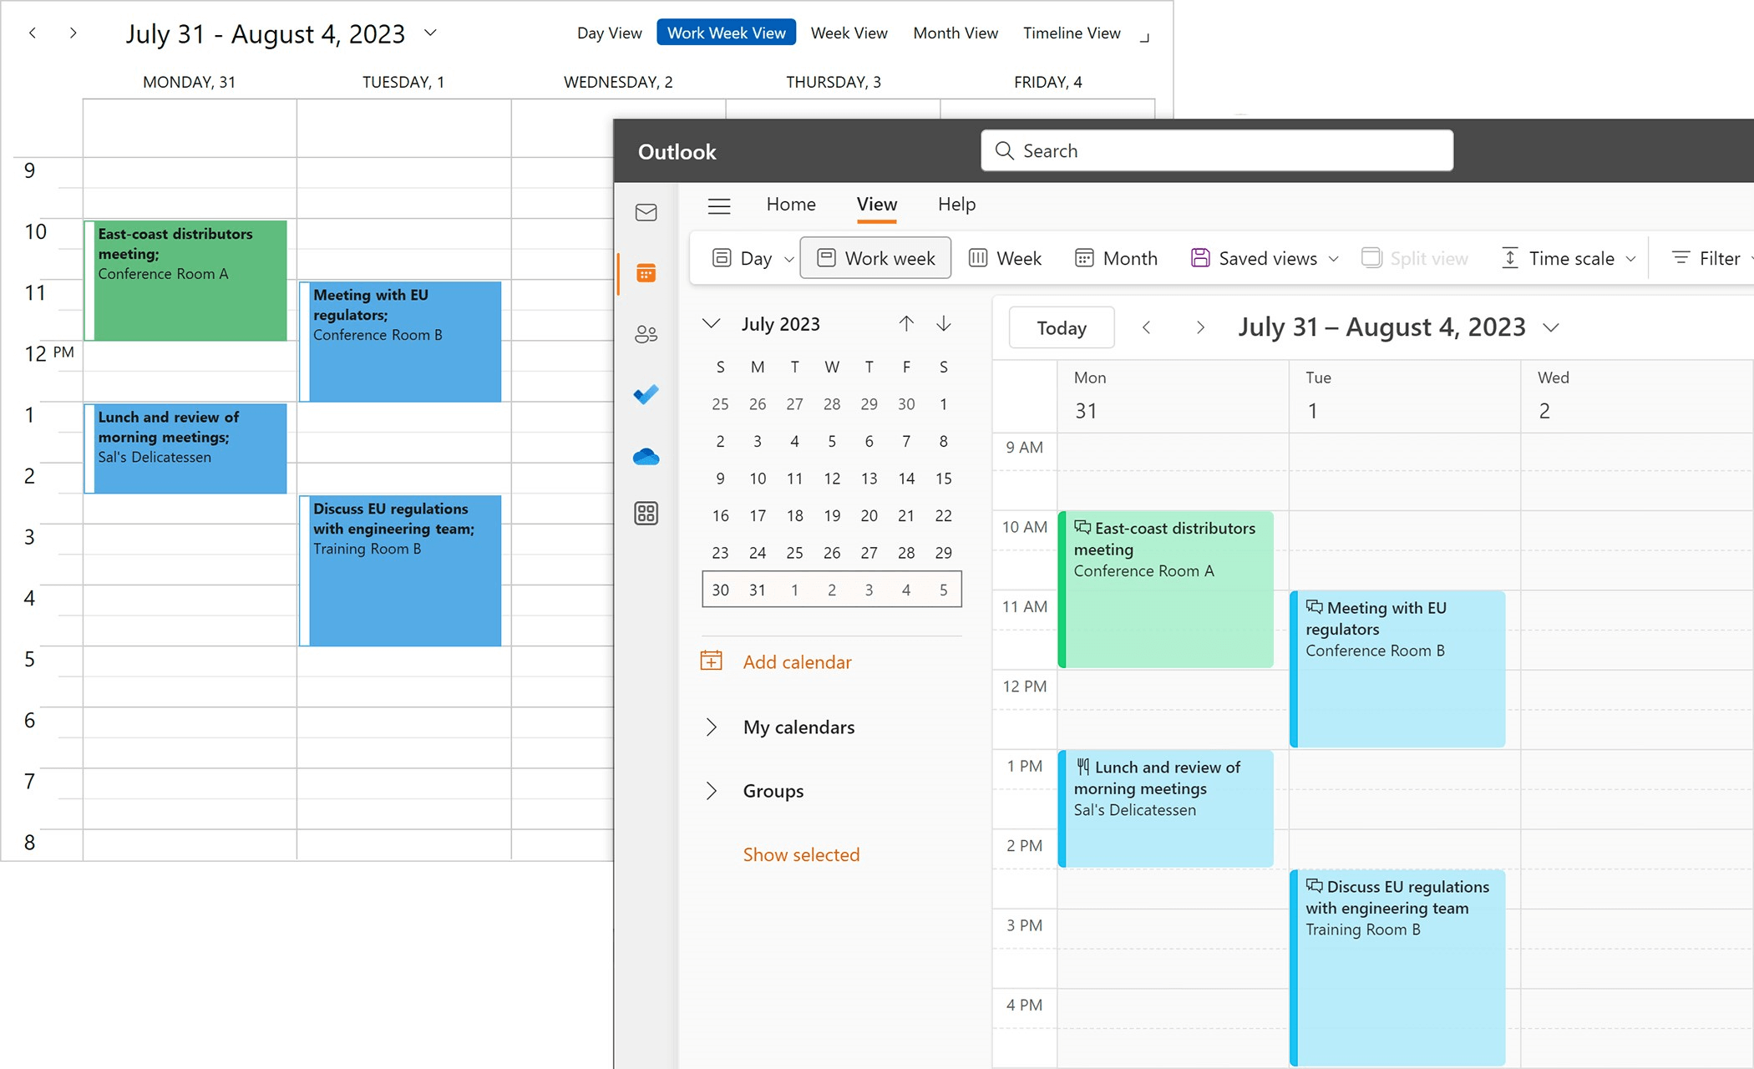Viewport: 1754px width, 1069px height.
Task: Select the Calendar icon in the sidebar
Action: (645, 272)
